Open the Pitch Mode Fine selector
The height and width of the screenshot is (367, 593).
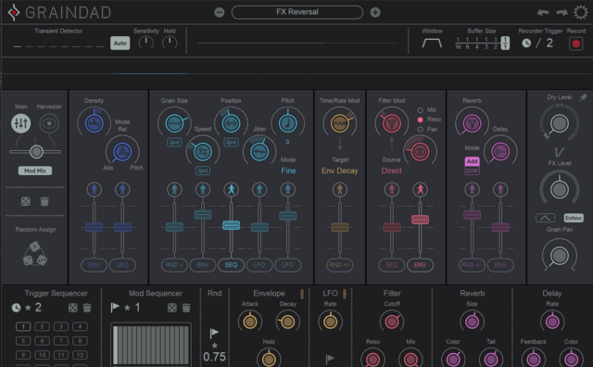[288, 171]
